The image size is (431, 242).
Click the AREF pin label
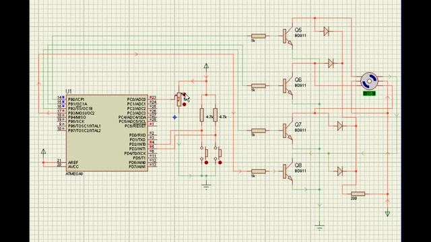point(73,163)
